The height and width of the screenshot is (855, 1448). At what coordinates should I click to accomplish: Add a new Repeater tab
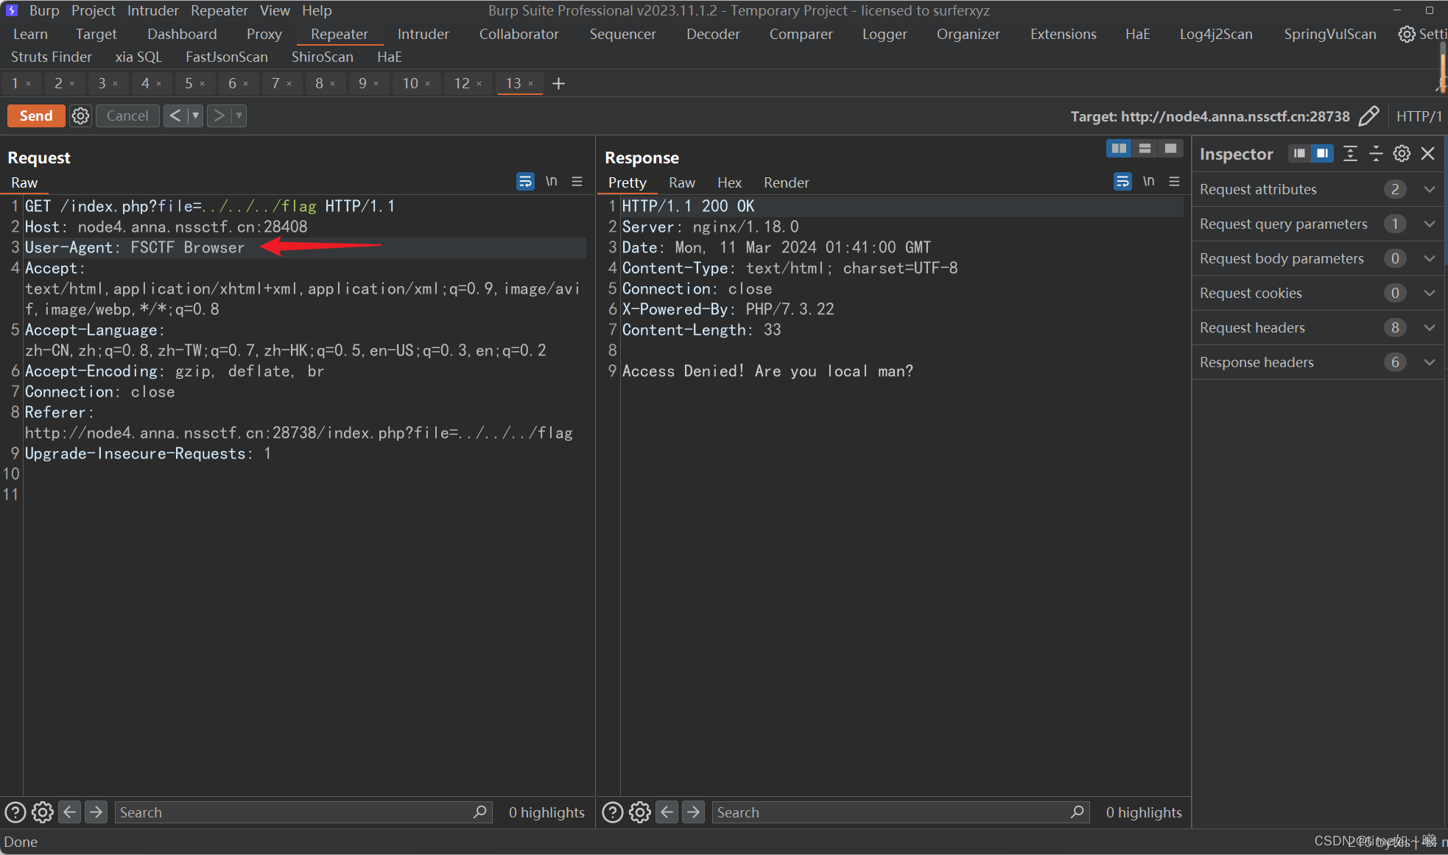[x=559, y=83]
